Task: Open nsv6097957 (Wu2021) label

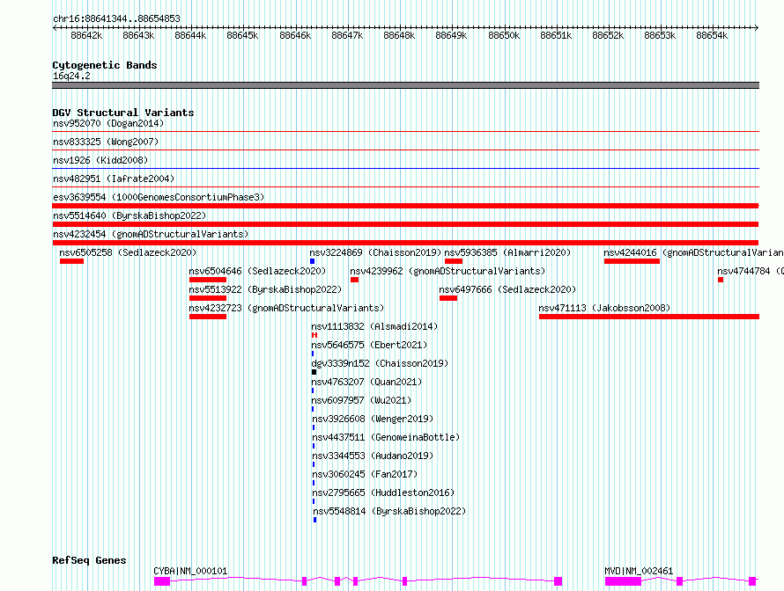Action: pyautogui.click(x=361, y=400)
